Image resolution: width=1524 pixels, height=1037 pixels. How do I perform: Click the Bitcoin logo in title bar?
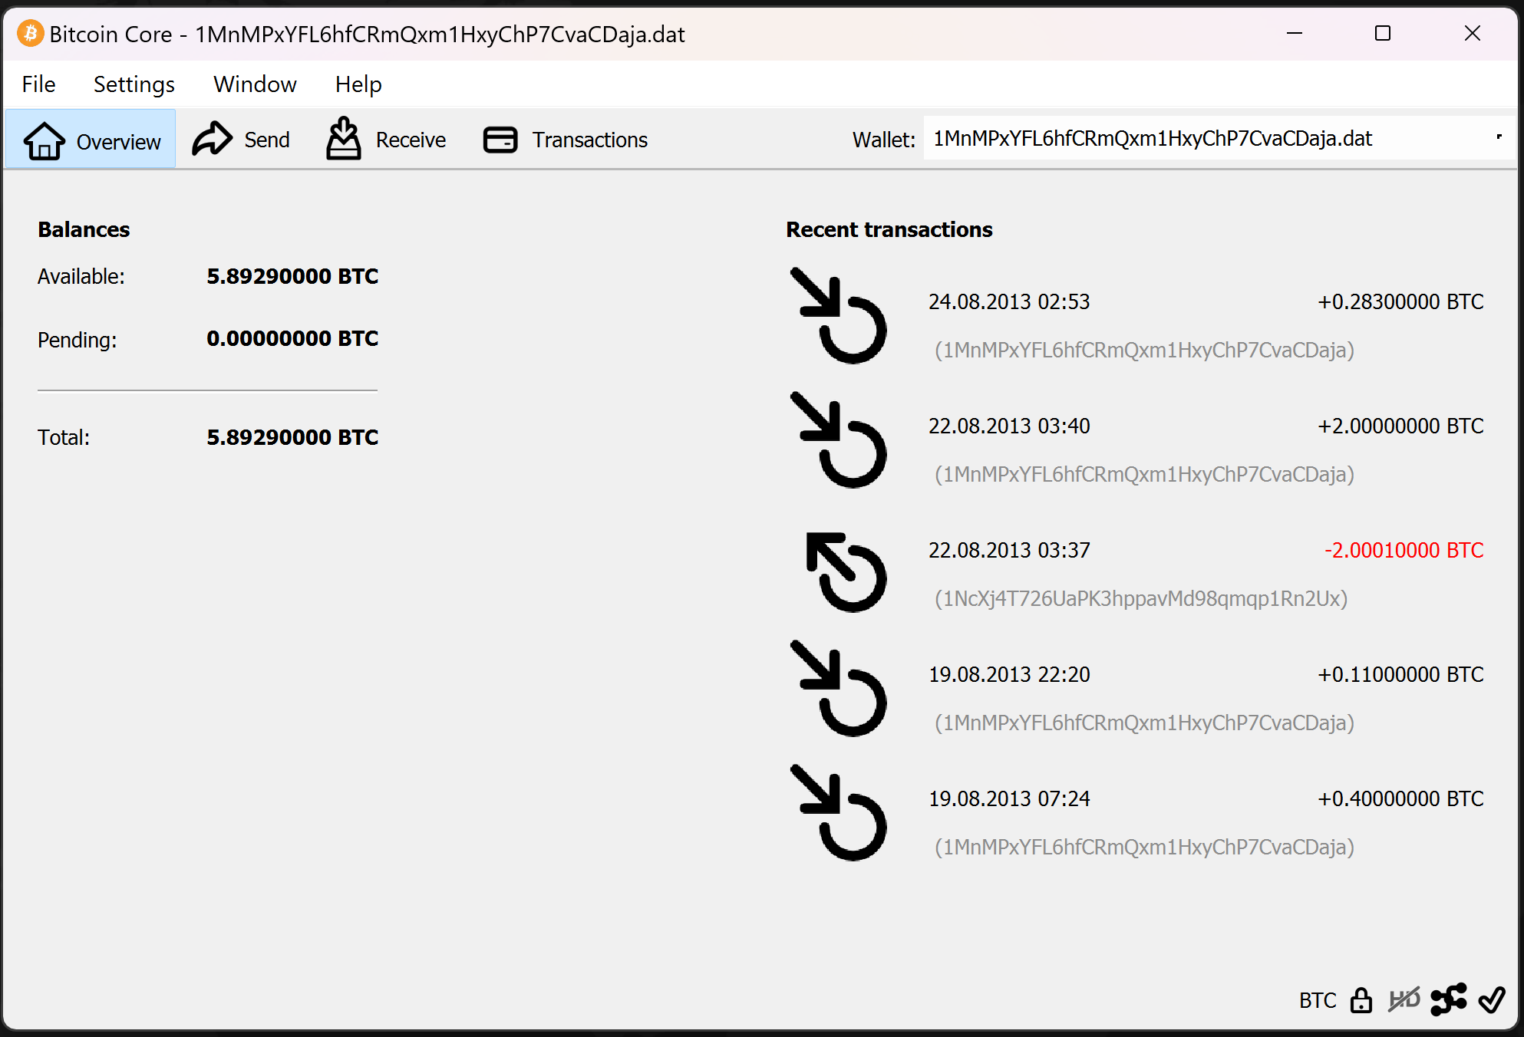coord(30,34)
